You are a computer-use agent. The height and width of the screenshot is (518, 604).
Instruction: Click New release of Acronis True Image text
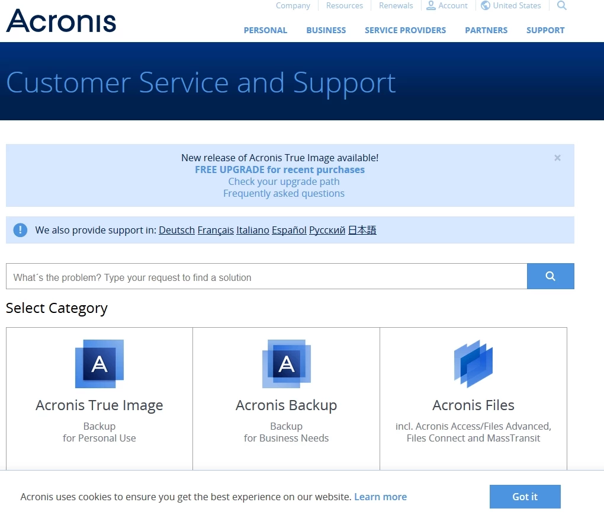click(x=280, y=158)
